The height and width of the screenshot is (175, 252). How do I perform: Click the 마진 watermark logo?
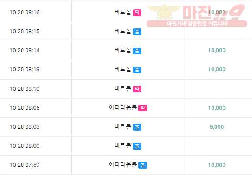coord(197,16)
